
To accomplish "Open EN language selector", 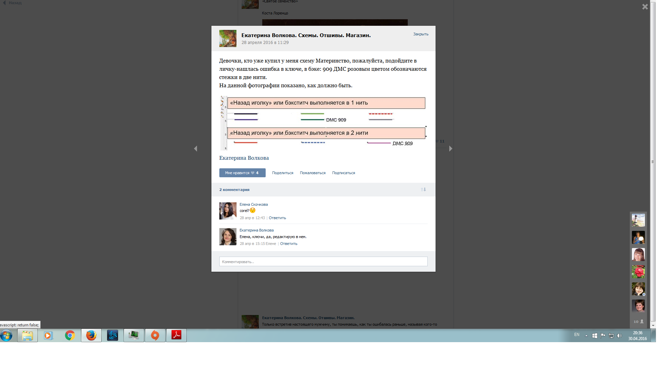I will point(577,335).
